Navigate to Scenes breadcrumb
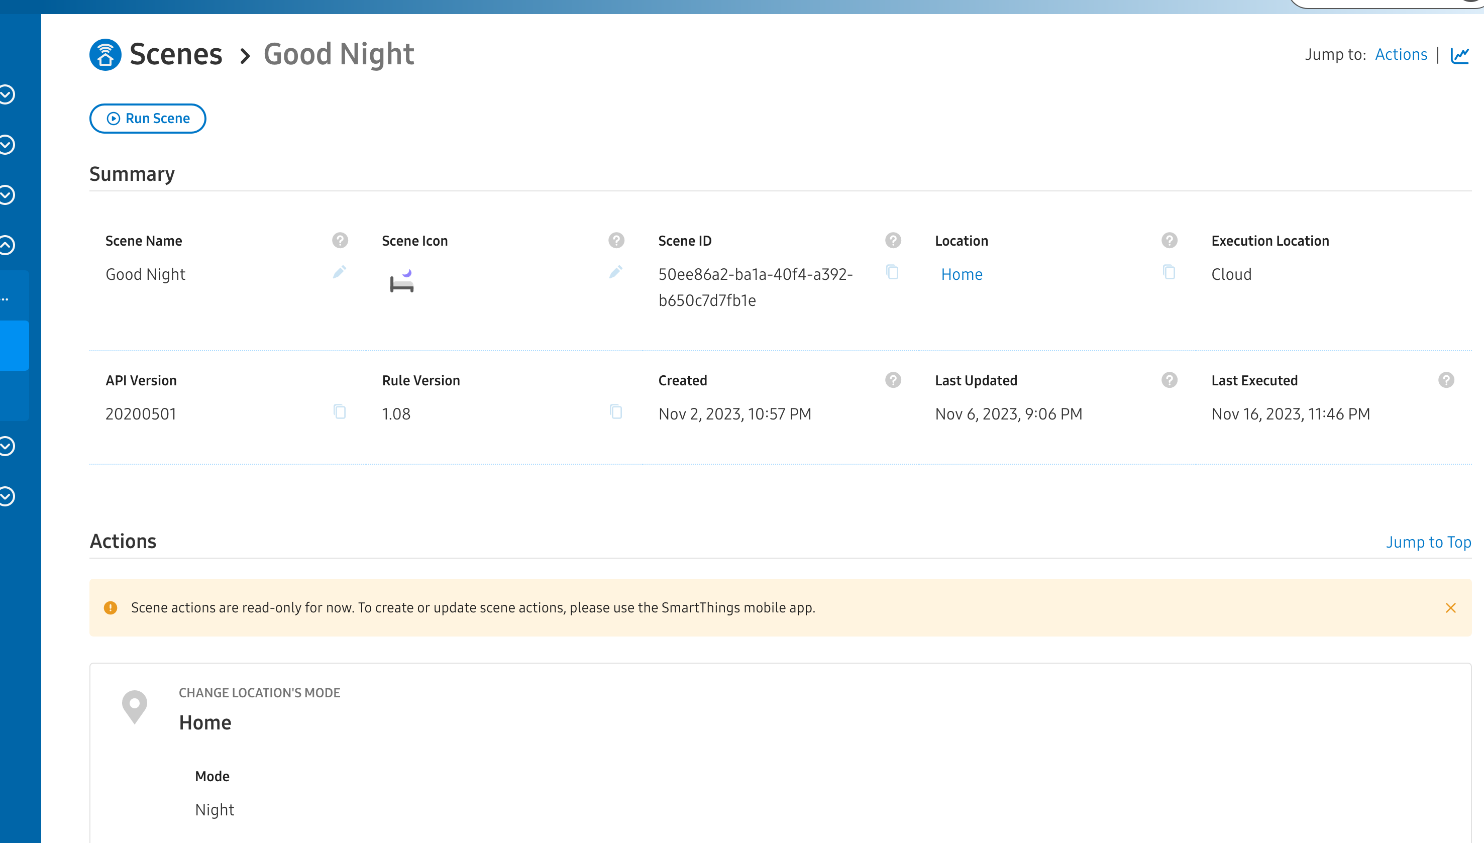 [x=175, y=54]
